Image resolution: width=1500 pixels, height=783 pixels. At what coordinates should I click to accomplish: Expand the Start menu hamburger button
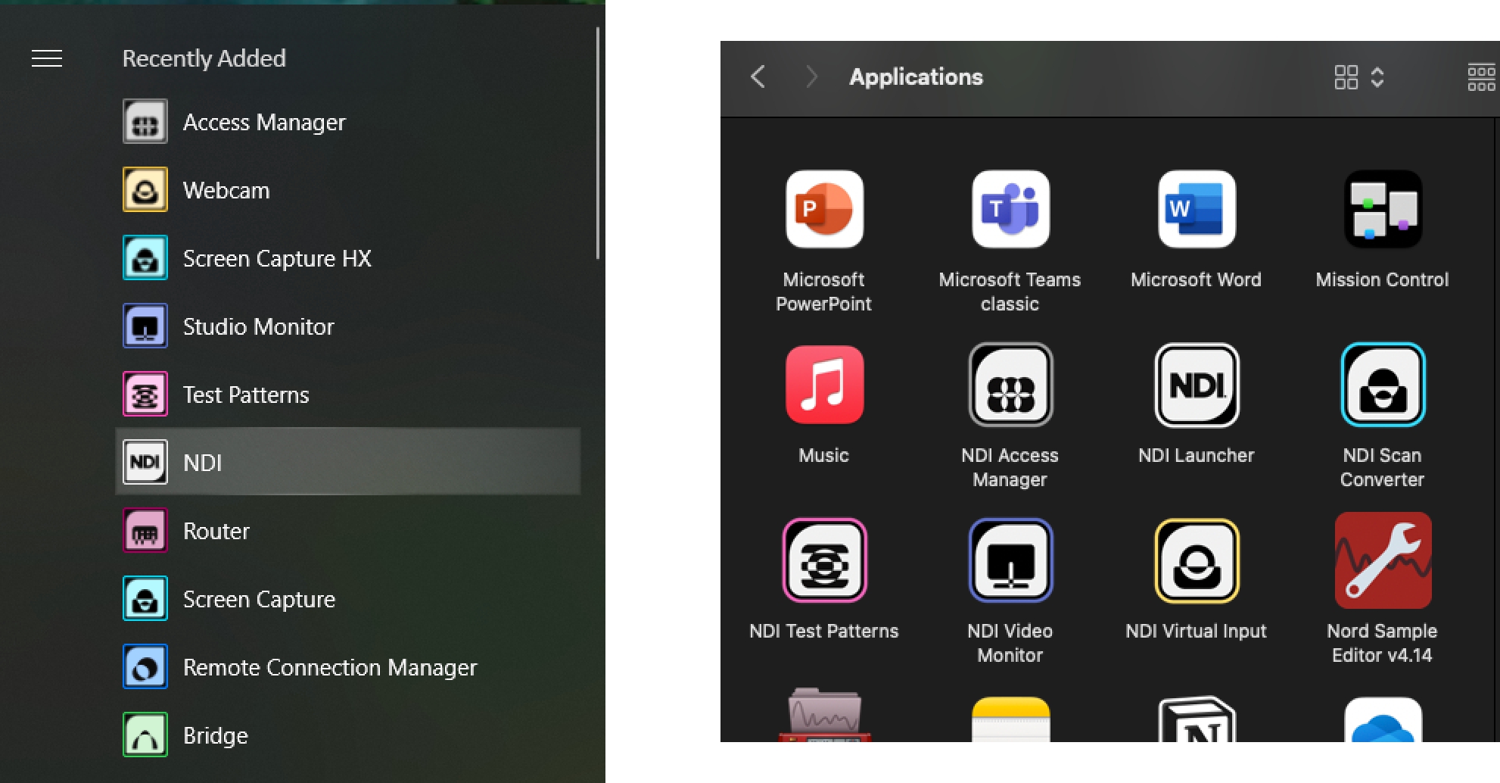tap(47, 58)
